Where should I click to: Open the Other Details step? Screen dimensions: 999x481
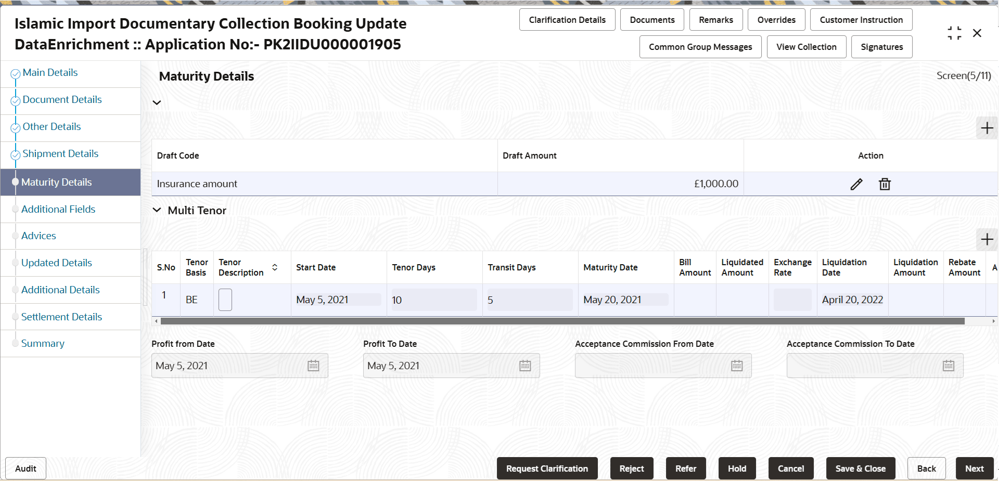coord(52,127)
